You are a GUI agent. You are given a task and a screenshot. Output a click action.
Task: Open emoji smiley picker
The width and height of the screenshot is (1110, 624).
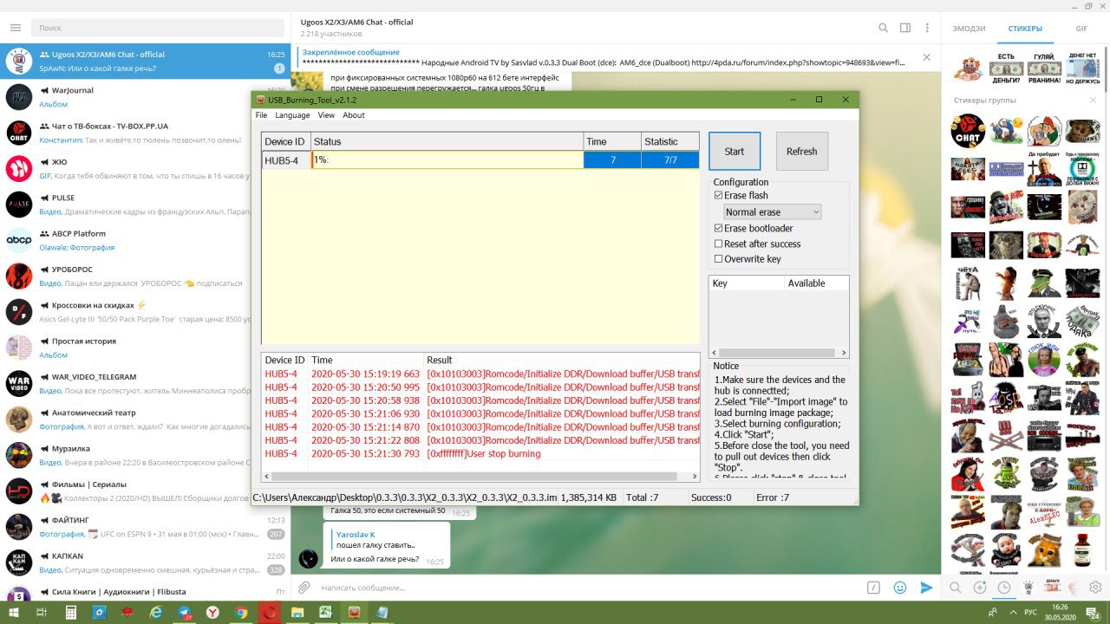point(900,587)
